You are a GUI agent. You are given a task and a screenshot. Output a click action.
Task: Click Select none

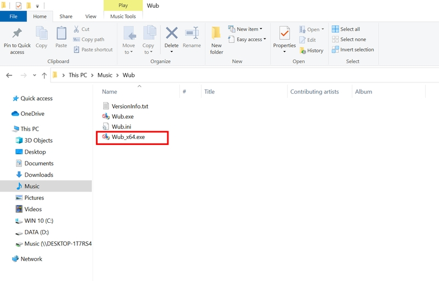tap(349, 40)
